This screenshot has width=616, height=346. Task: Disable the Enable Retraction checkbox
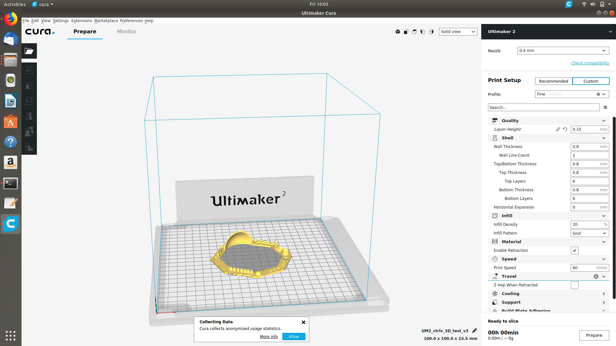574,251
